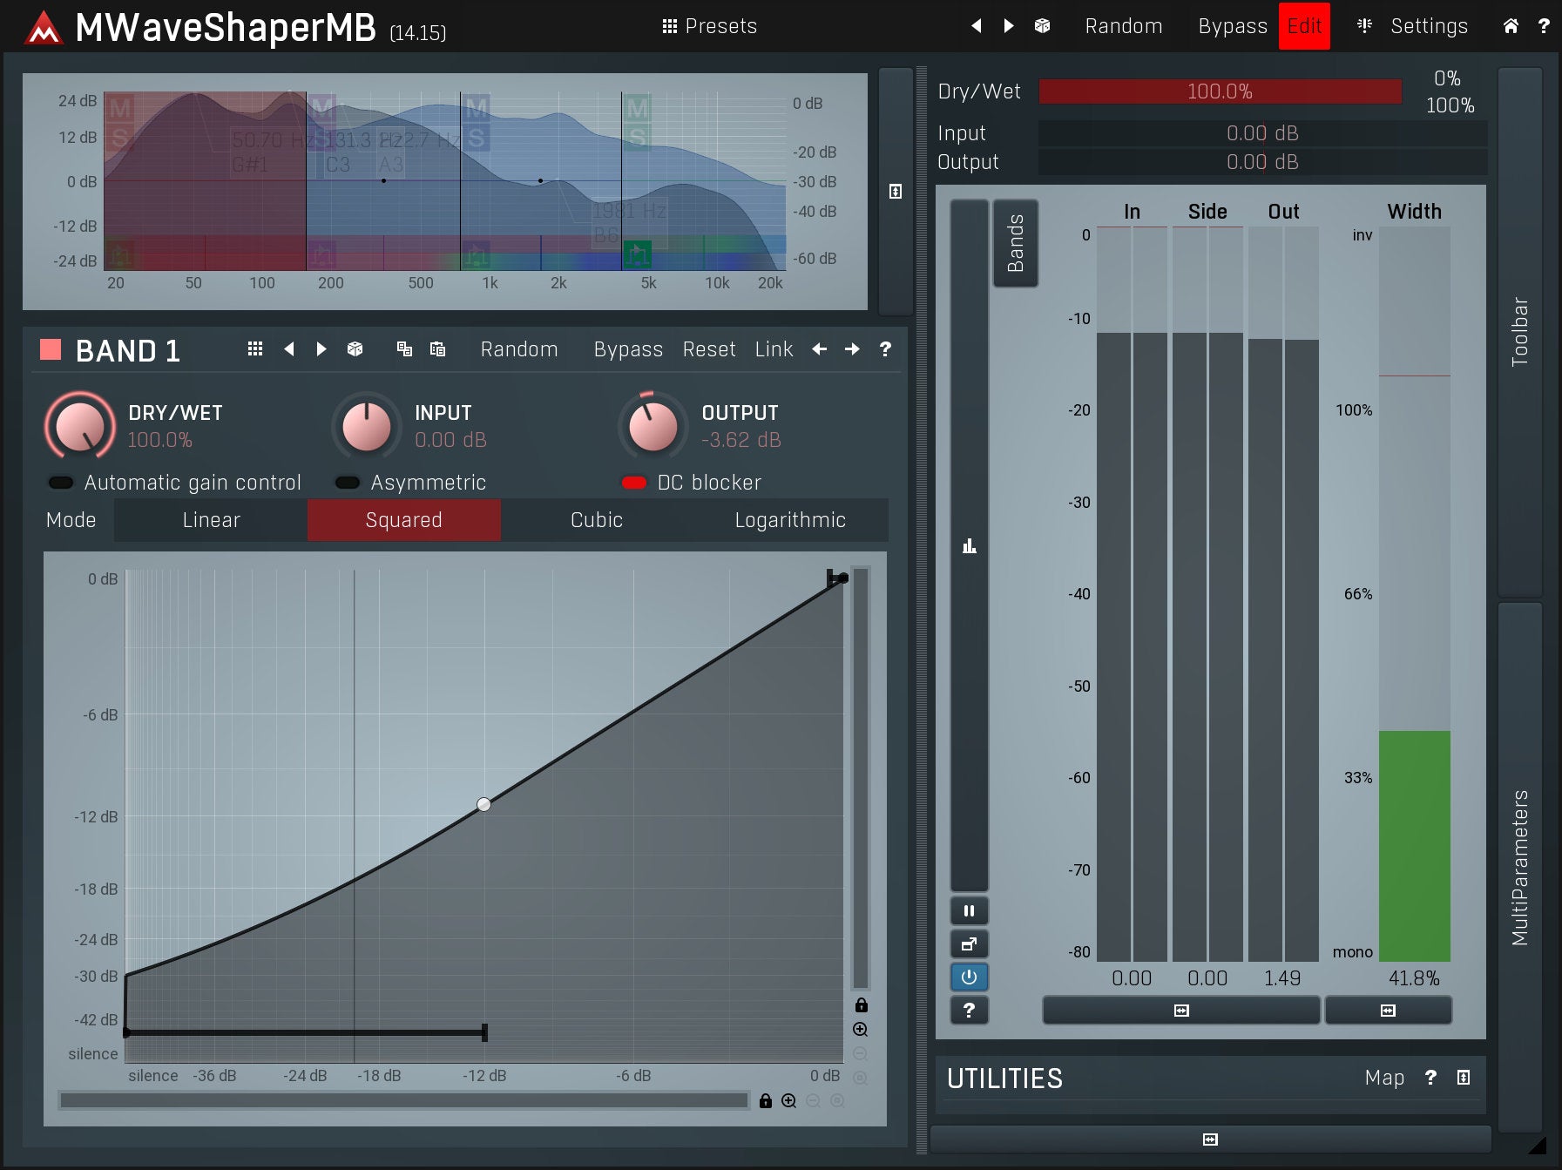This screenshot has width=1562, height=1170.
Task: Adjust the global Dry/Wet slider
Action: 1220,91
